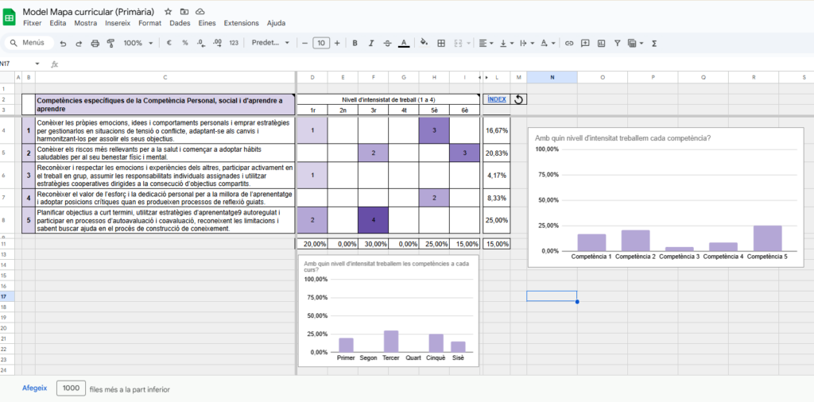Click the functions sigma icon
The image size is (814, 402).
pyautogui.click(x=653, y=43)
